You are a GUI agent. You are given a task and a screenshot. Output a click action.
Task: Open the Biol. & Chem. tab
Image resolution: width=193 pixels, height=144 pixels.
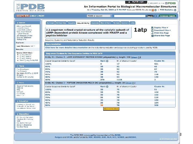point(106,23)
